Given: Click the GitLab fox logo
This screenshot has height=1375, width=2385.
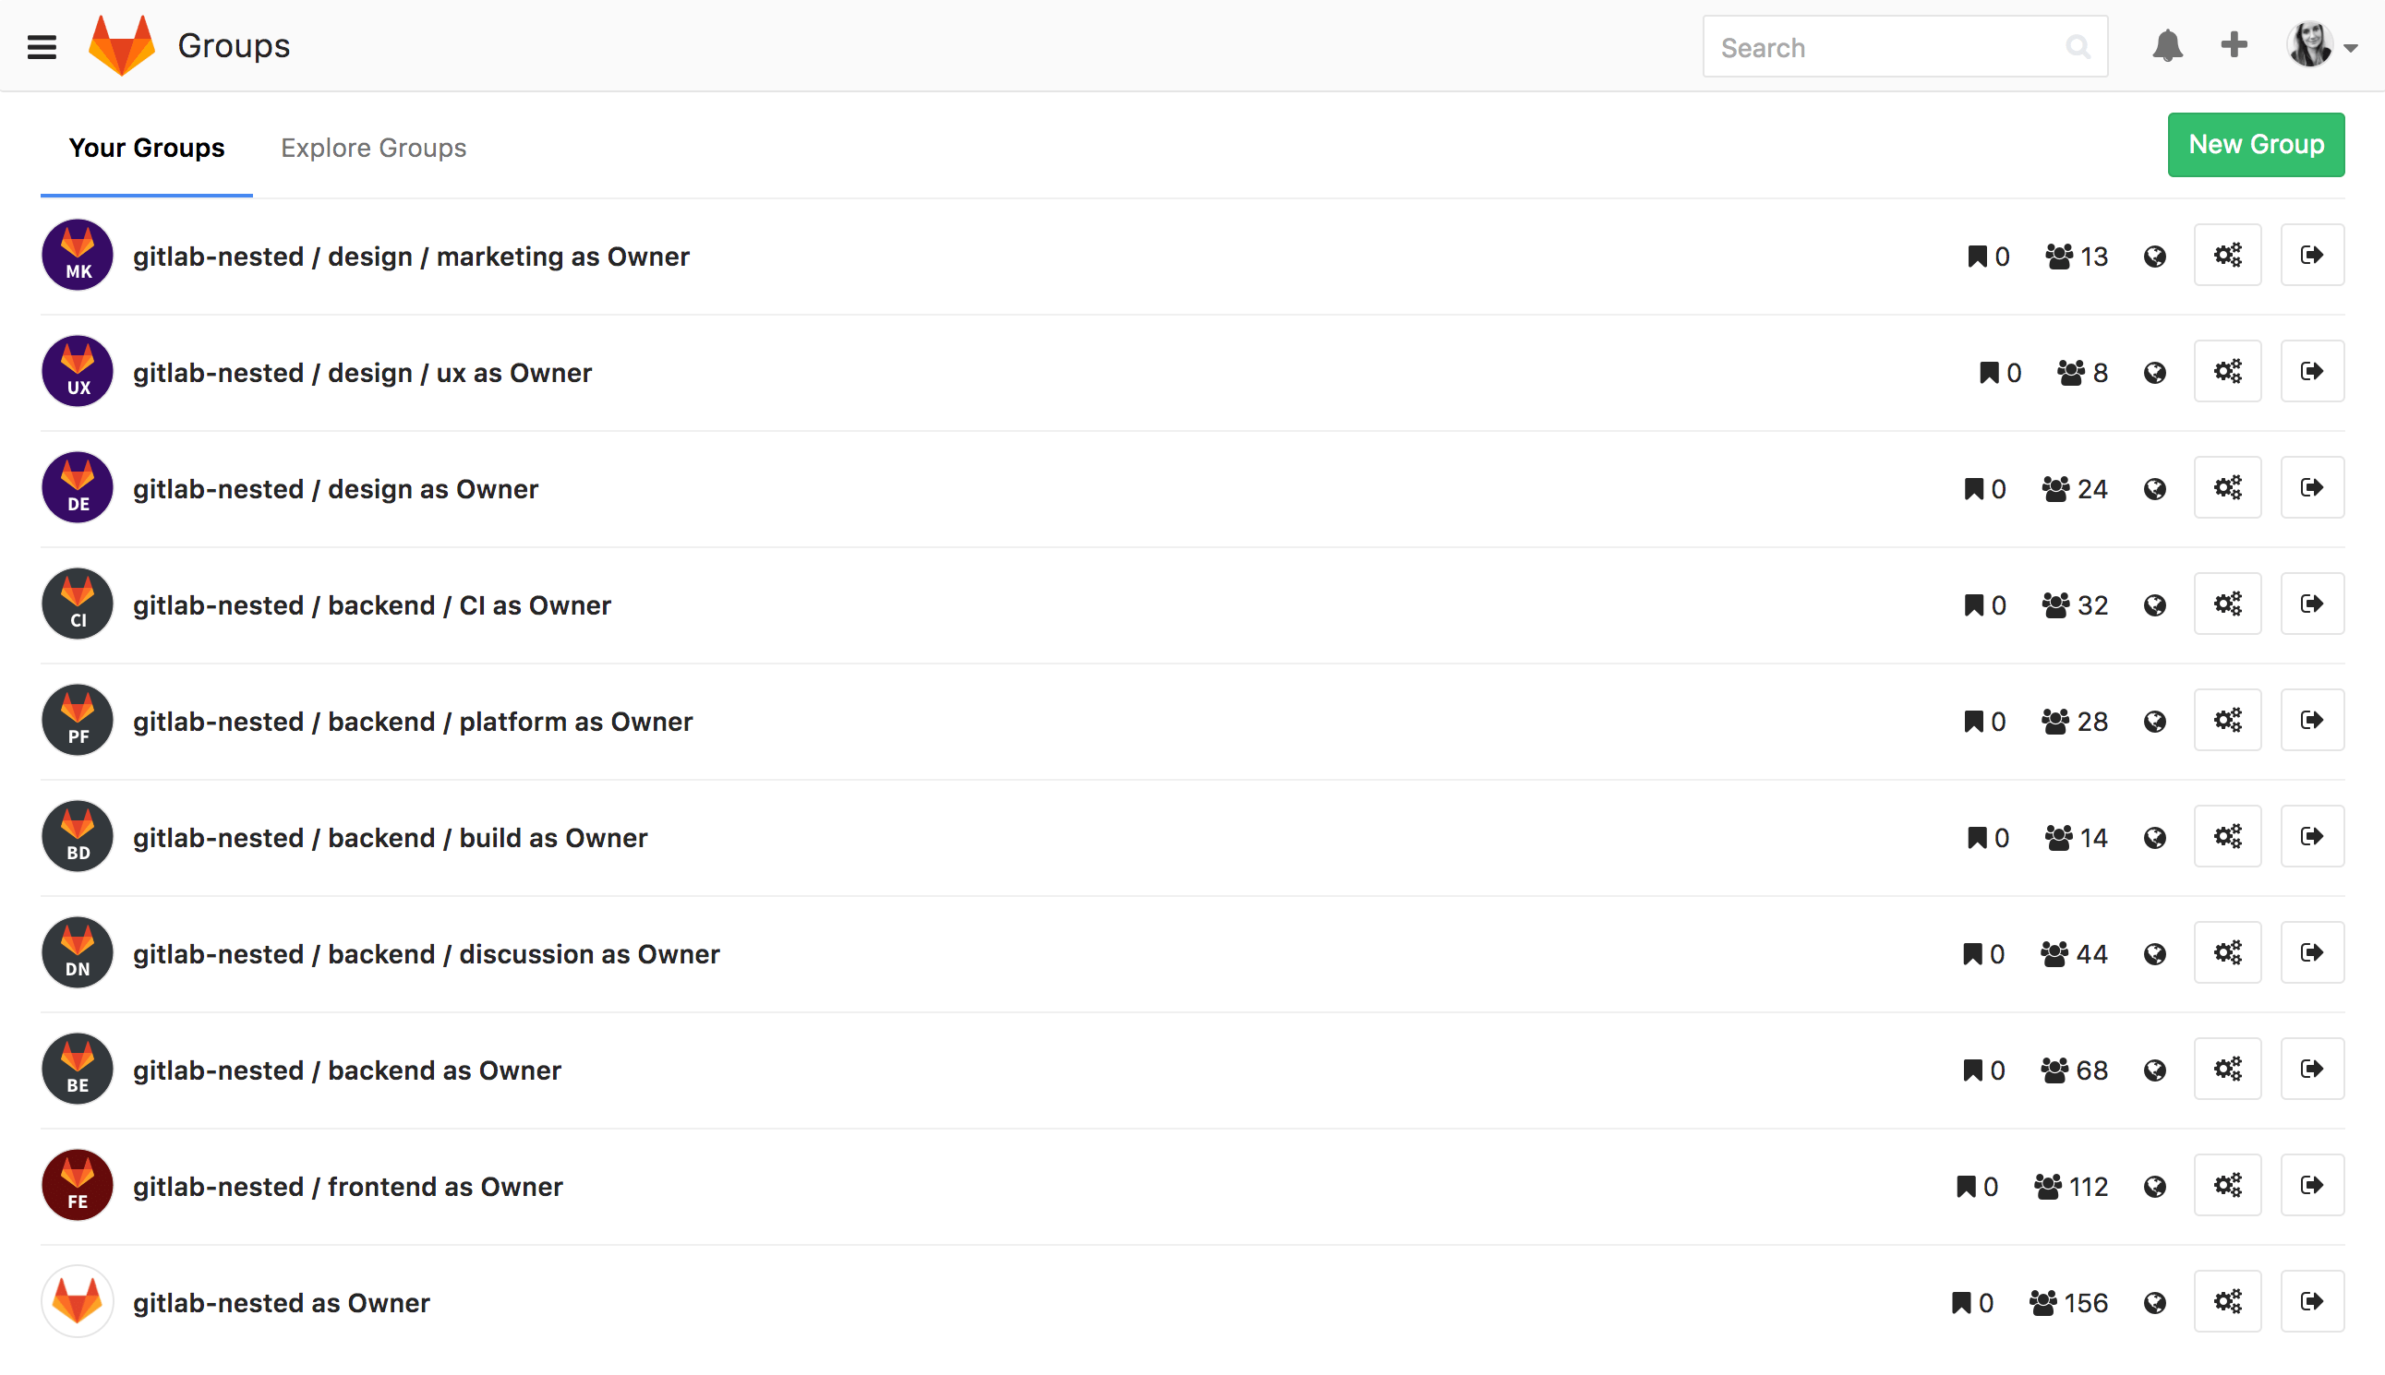Looking at the screenshot, I should (122, 45).
